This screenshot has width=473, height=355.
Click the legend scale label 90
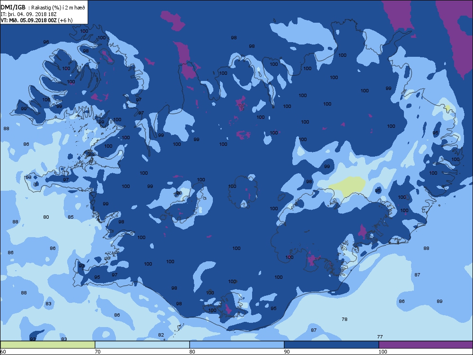click(287, 352)
